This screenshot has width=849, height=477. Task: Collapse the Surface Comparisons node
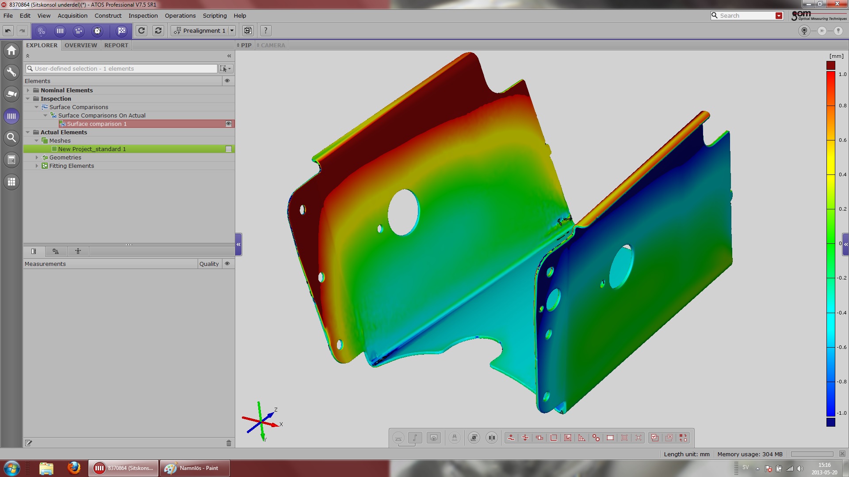[37, 107]
